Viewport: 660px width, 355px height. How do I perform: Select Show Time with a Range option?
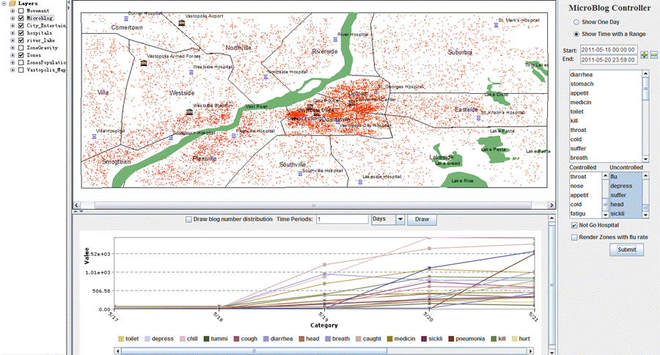(x=576, y=34)
